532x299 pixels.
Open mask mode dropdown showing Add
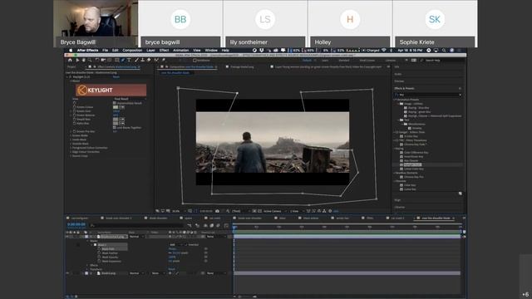pos(176,245)
